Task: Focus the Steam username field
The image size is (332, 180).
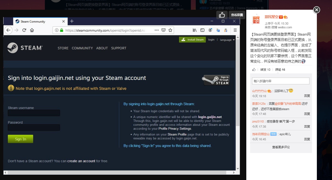Action: point(34,113)
